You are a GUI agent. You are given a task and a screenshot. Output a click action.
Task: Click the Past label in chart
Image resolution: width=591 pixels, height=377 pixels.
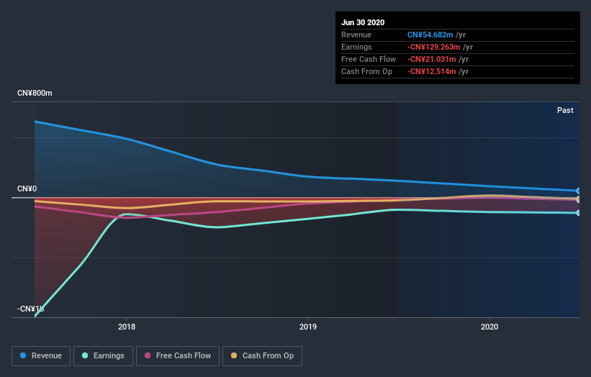[x=565, y=110]
